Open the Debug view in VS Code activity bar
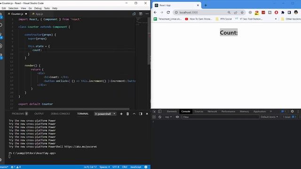The width and height of the screenshot is (301, 169). pyautogui.click(x=1, y=46)
